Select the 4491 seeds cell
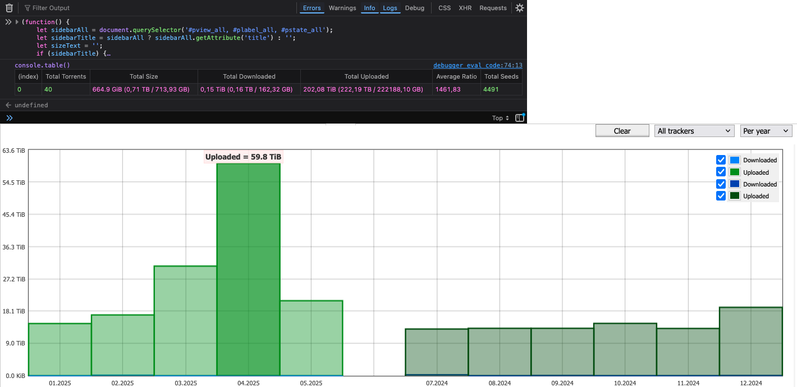The image size is (797, 387). click(501, 89)
